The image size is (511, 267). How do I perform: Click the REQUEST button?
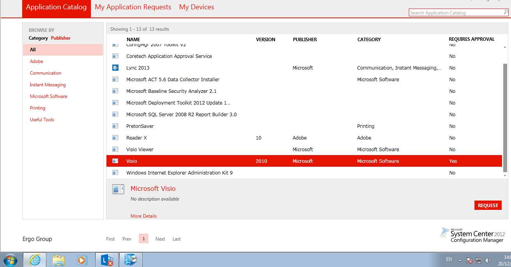click(488, 205)
